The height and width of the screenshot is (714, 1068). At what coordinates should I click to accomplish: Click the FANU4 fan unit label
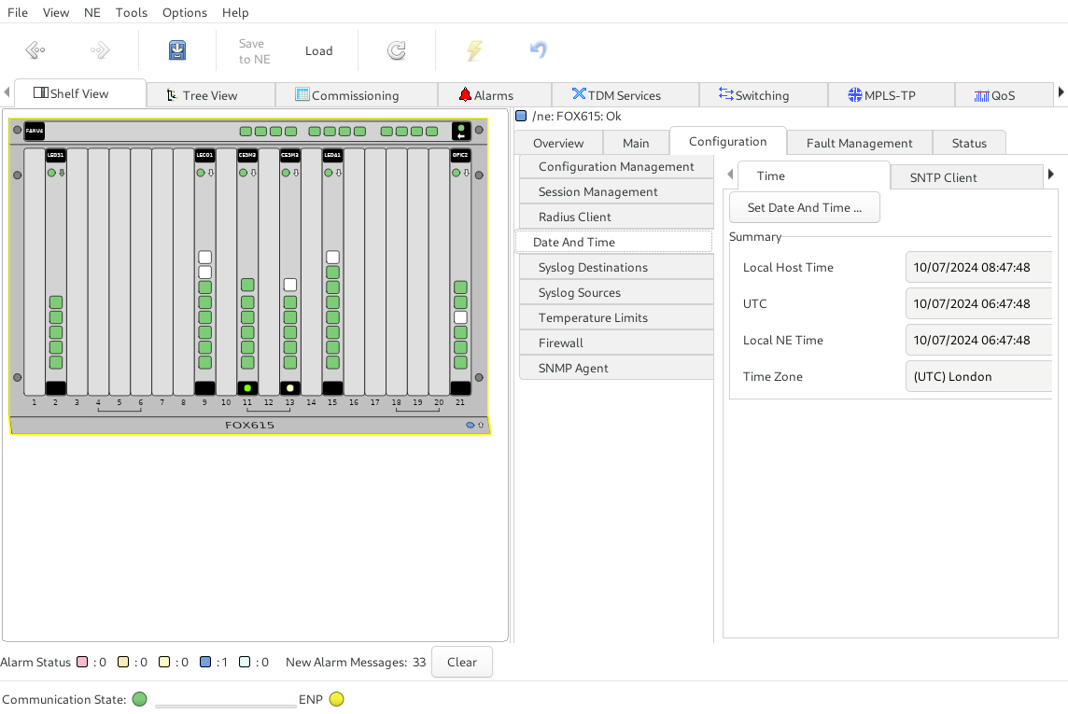tap(35, 132)
